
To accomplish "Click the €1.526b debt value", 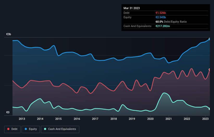I will [161, 13].
